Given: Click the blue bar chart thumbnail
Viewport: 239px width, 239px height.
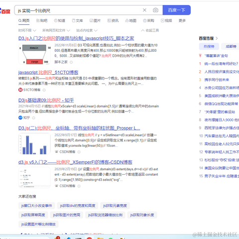Looking at the screenshot, I should (x=34, y=144).
